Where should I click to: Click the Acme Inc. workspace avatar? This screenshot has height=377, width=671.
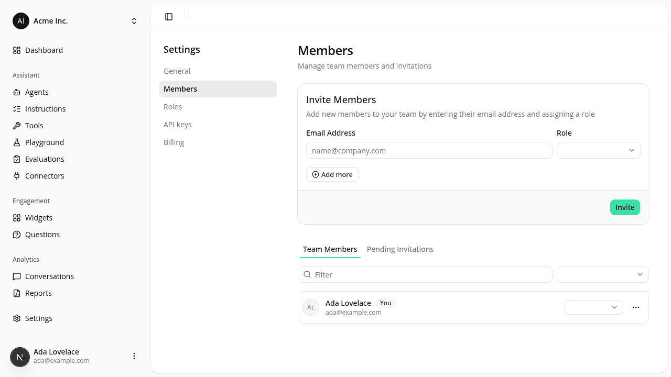pos(21,21)
